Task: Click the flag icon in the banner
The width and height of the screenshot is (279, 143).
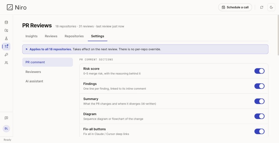Action: tap(27, 49)
